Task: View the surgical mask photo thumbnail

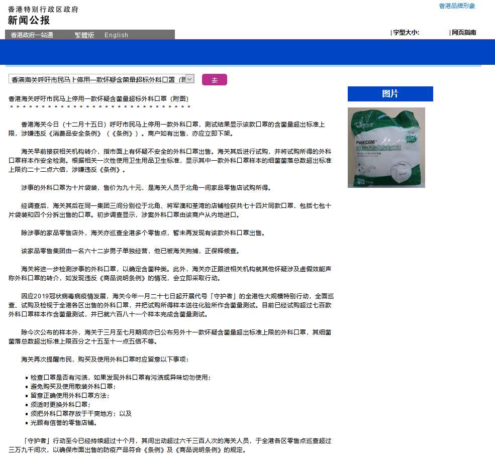Action: [386, 148]
